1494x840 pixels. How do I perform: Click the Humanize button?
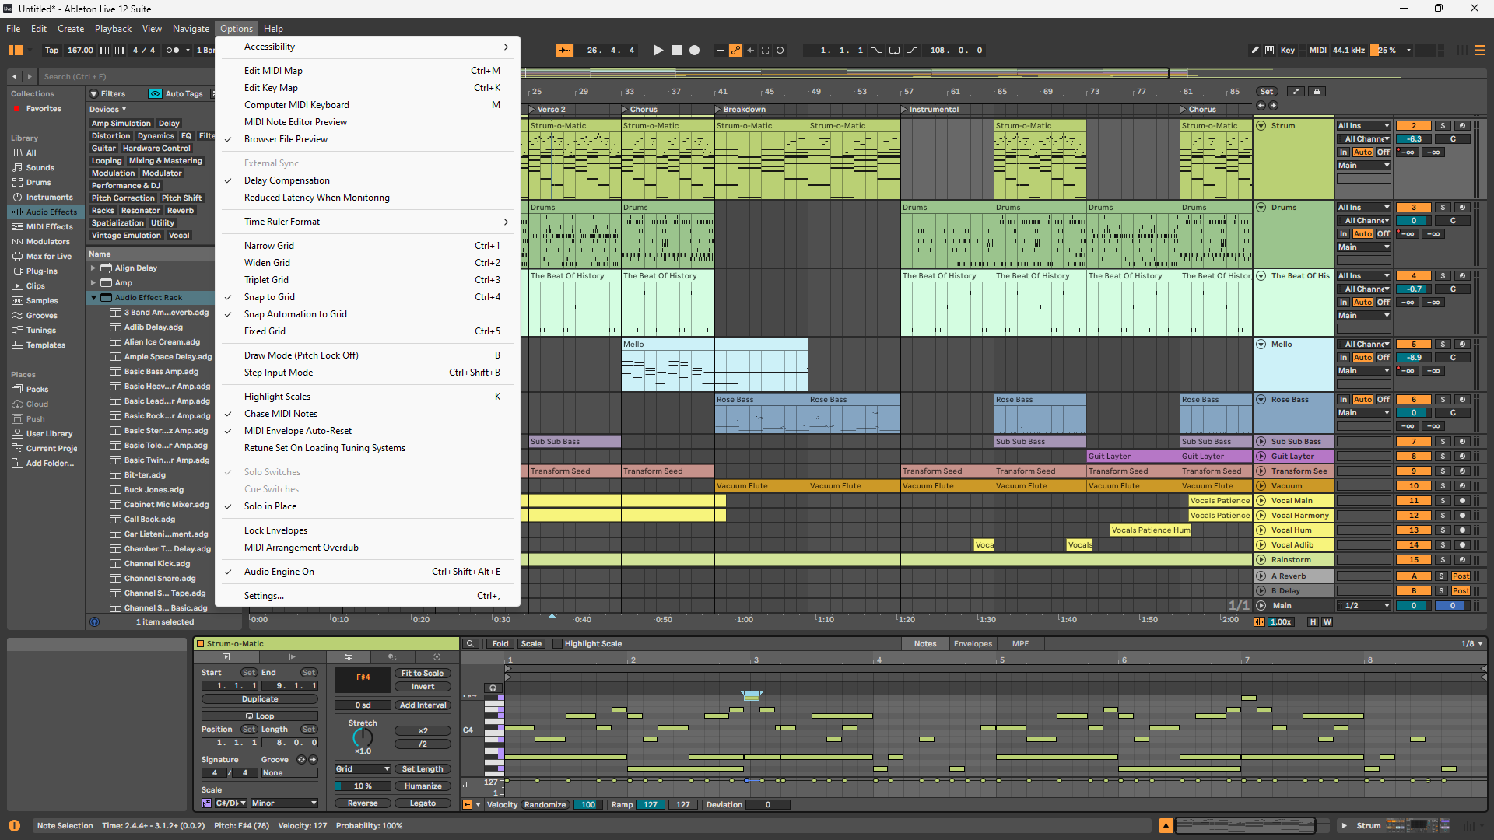coord(423,786)
